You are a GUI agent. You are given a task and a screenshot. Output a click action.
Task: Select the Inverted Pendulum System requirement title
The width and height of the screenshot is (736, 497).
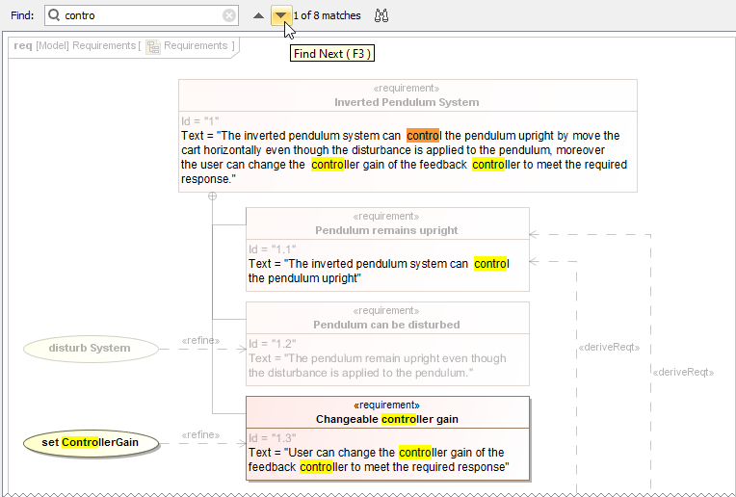[x=407, y=102]
